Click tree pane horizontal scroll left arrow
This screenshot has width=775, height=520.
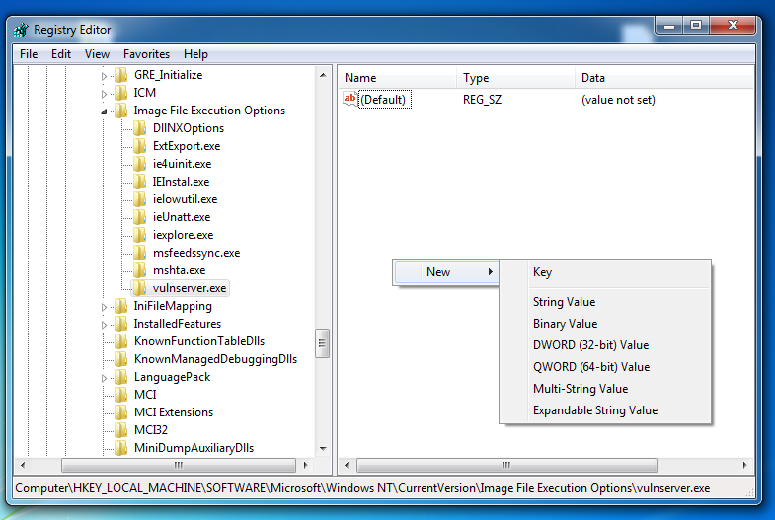click(x=23, y=465)
